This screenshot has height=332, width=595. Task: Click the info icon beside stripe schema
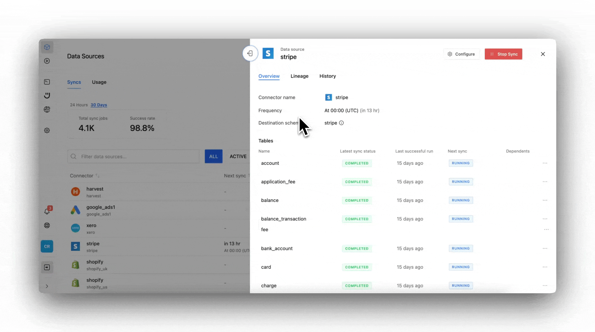[341, 123]
